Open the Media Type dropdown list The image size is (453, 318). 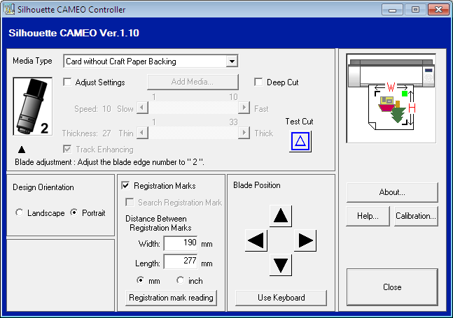point(232,62)
